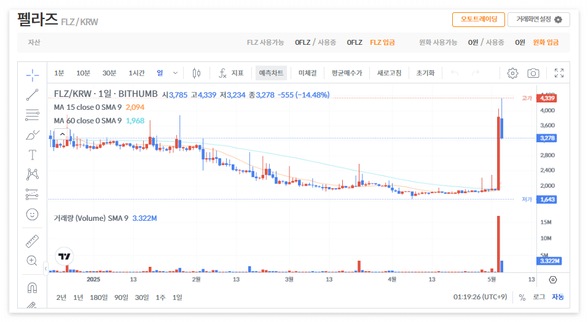The image size is (588, 322).
Task: Click the FLZ/KRW · 1일 · BITHUMB title
Action: (x=106, y=94)
